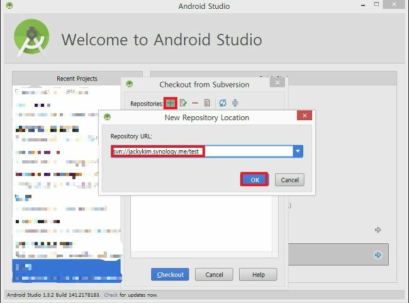Viewport: 409px width, 303px height.
Task: Click the Android Studio 1.3.2 build text
Action: 53,295
